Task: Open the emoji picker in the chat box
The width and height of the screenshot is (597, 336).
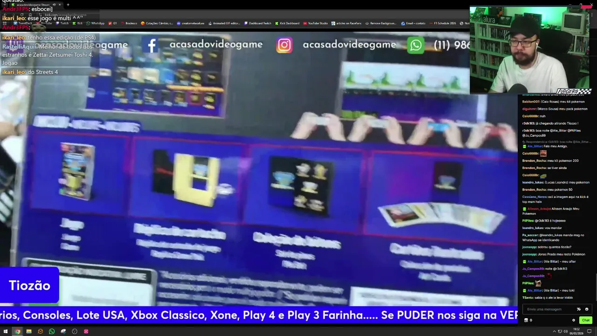Action: click(587, 309)
